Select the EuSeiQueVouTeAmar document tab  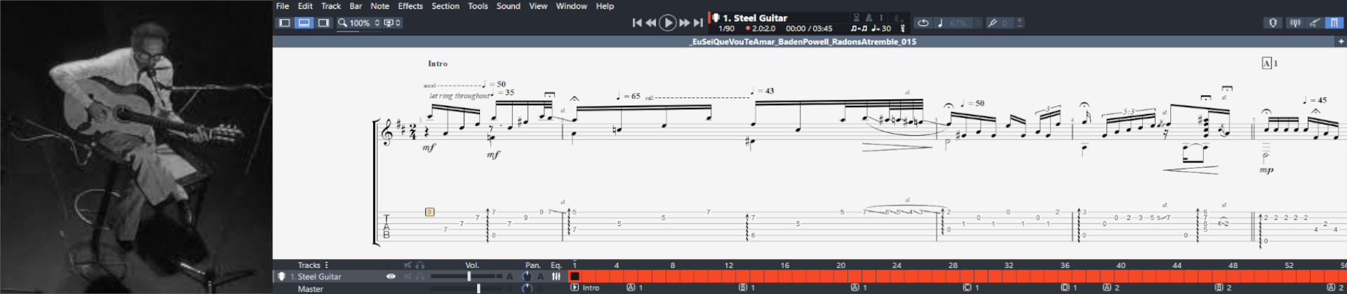(803, 41)
